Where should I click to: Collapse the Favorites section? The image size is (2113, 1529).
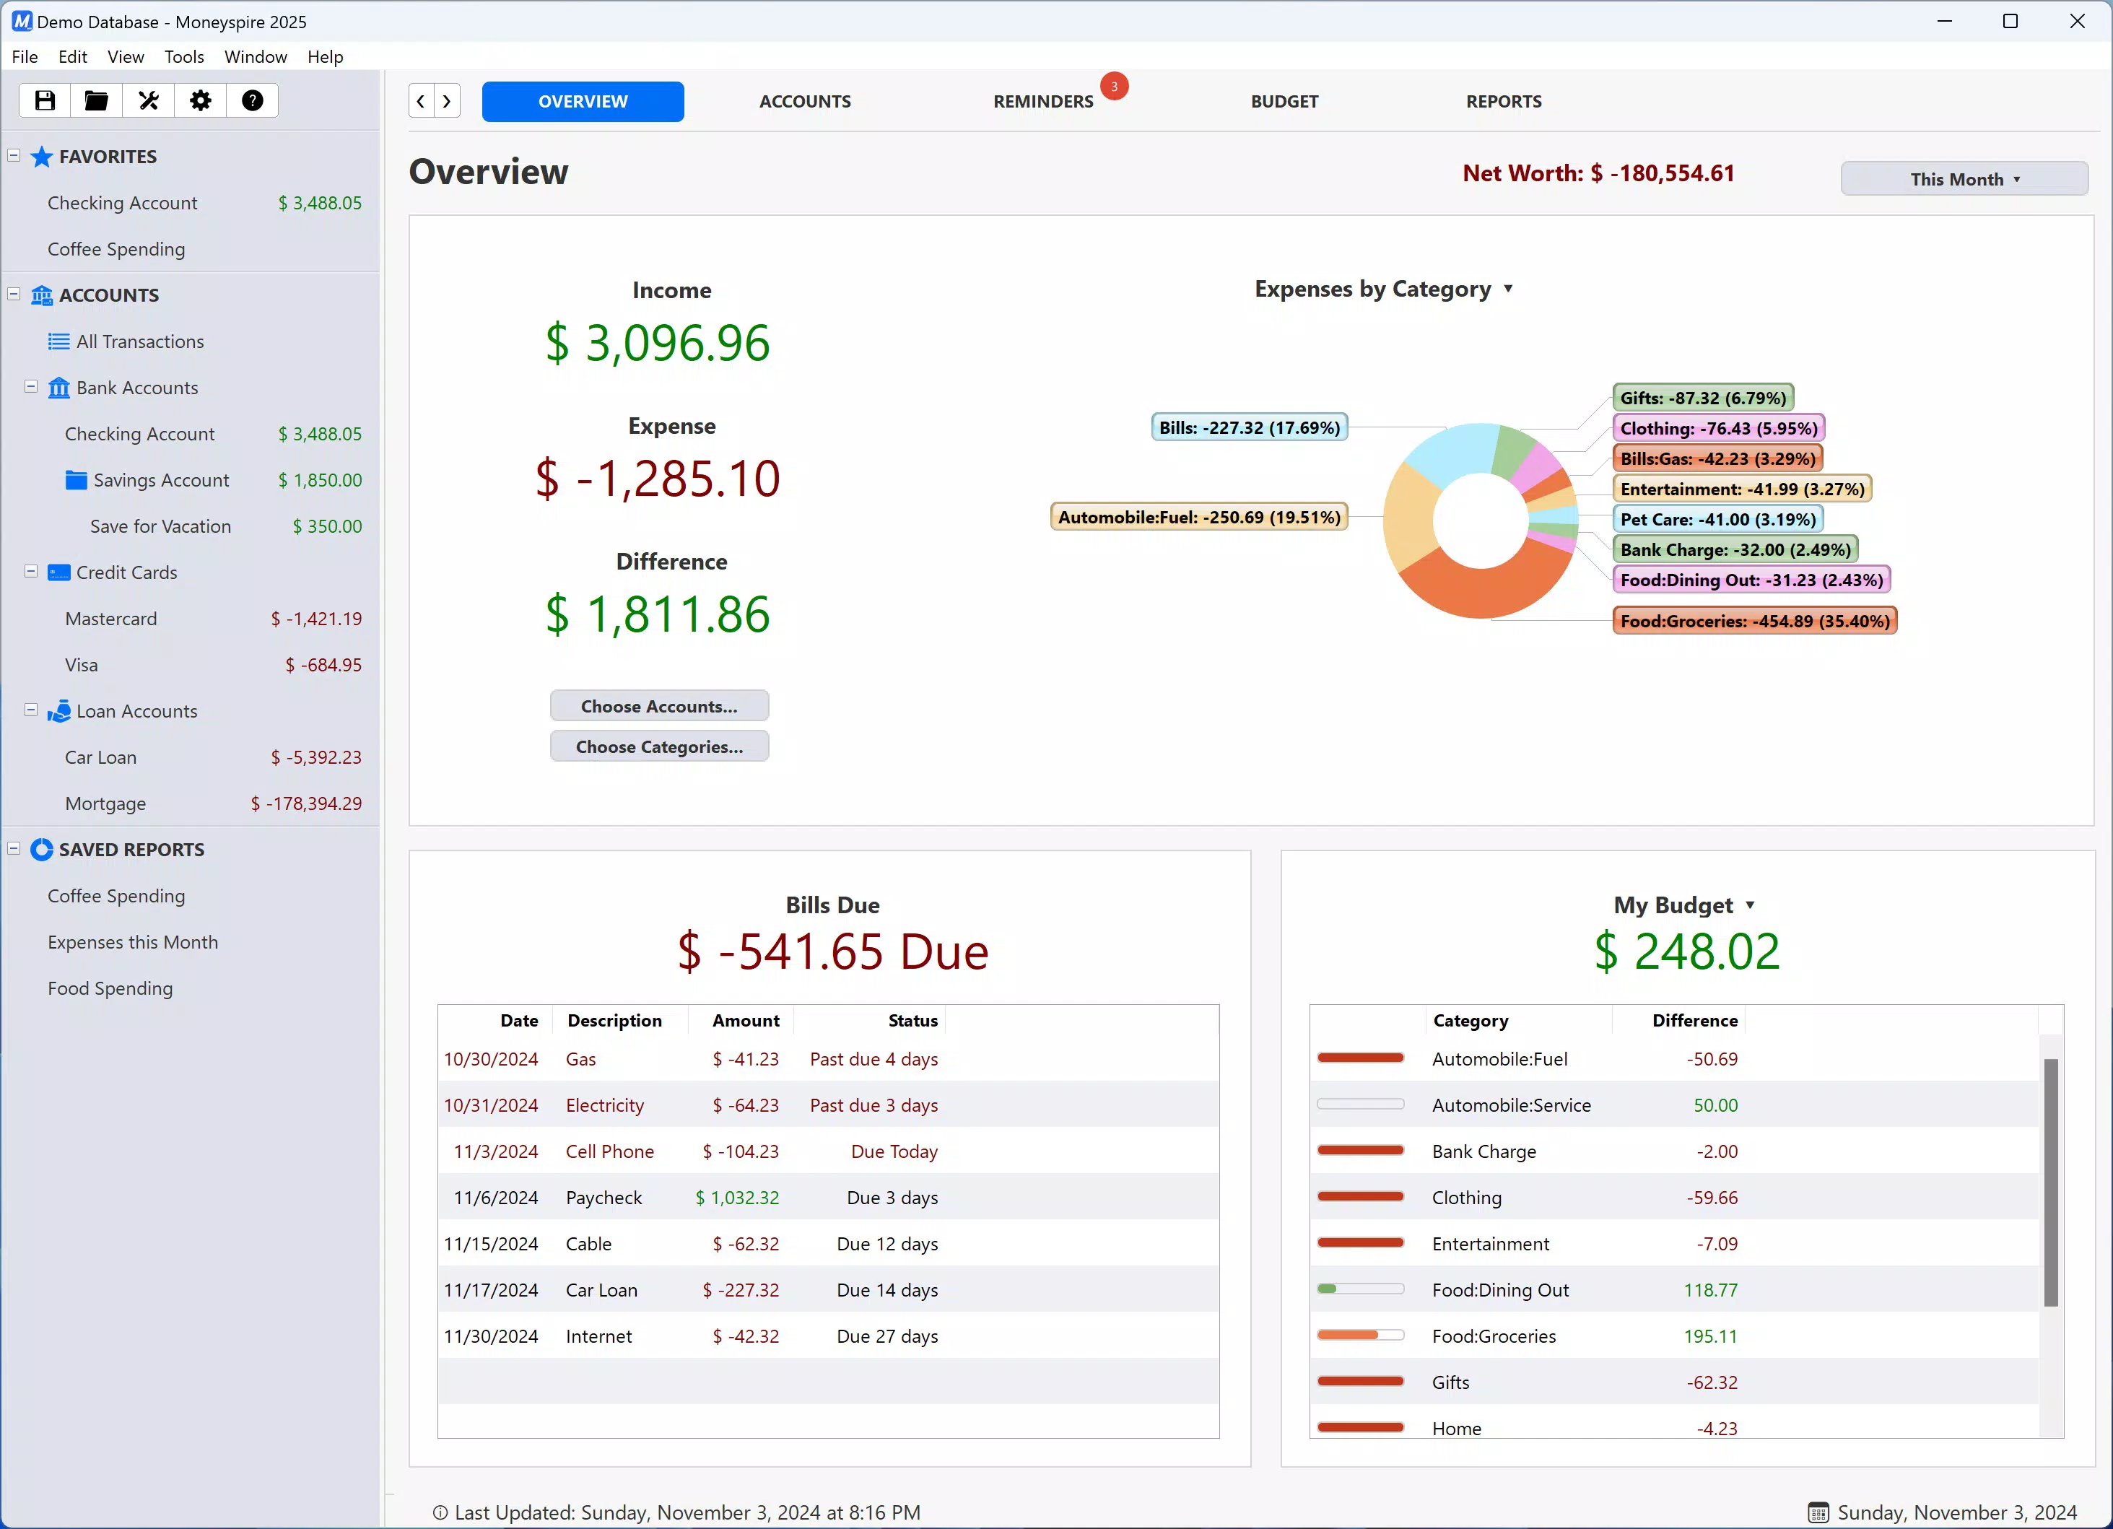[14, 156]
